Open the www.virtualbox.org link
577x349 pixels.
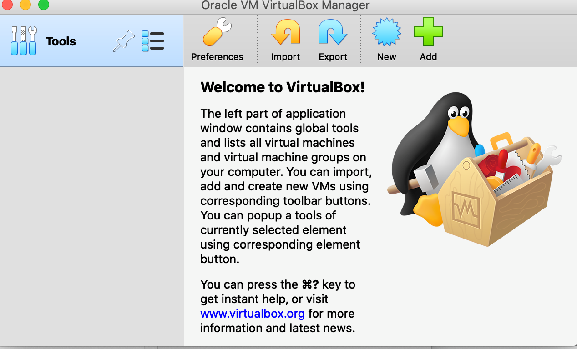click(253, 314)
